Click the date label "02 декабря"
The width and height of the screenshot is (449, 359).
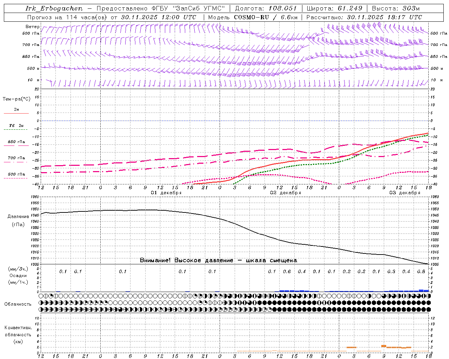(x=286, y=193)
